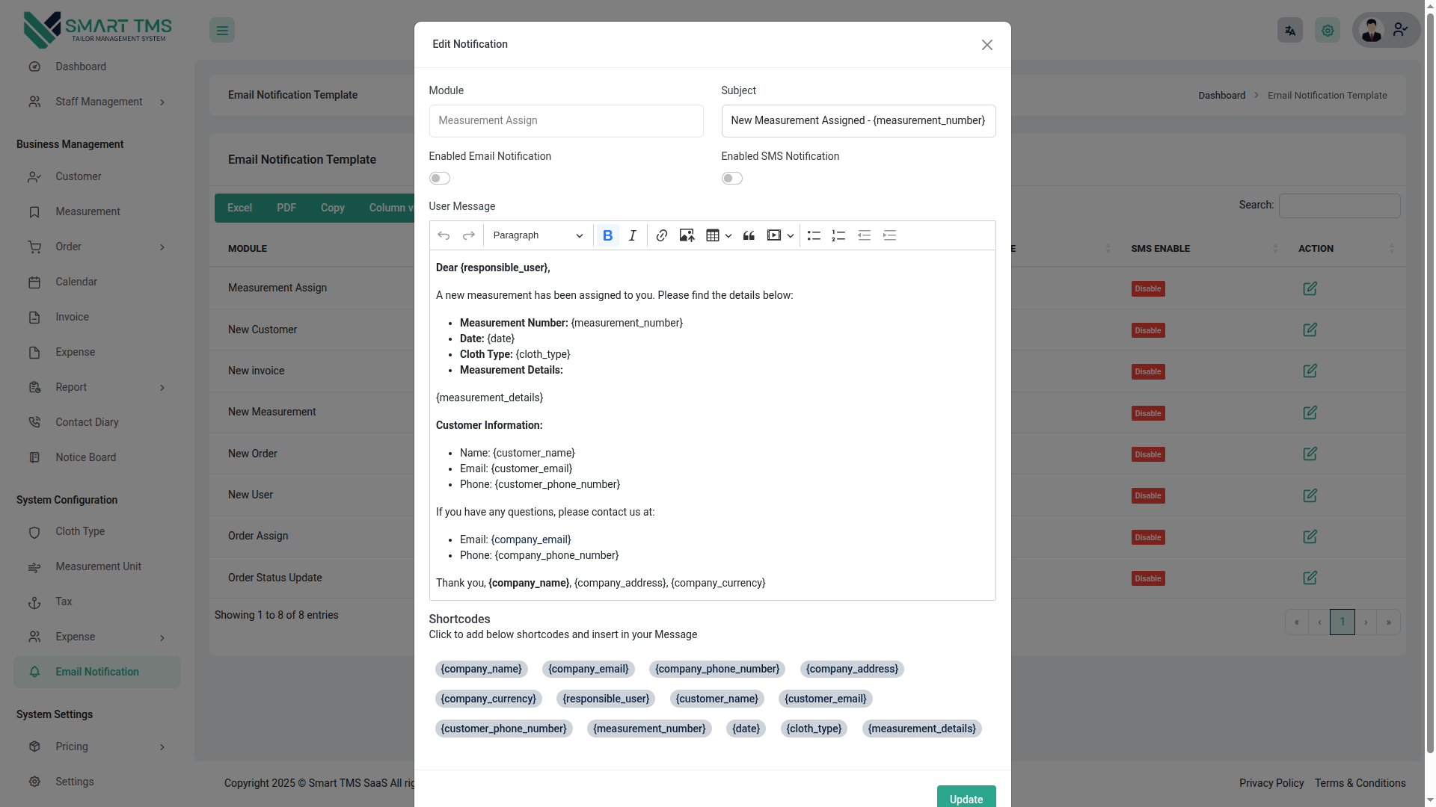Click the block quote icon

[x=749, y=235]
